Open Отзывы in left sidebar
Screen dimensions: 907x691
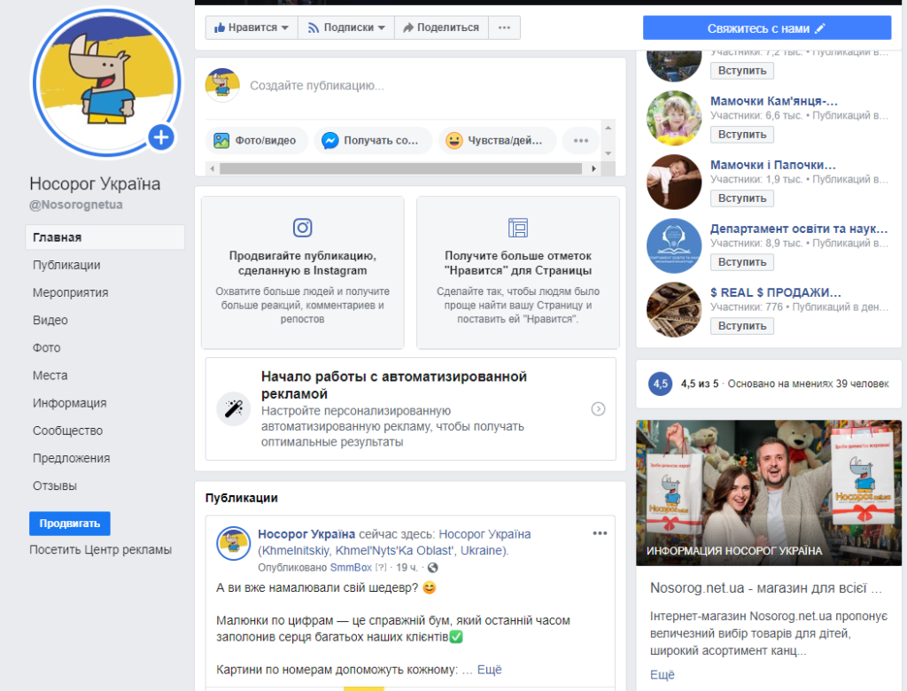click(55, 485)
